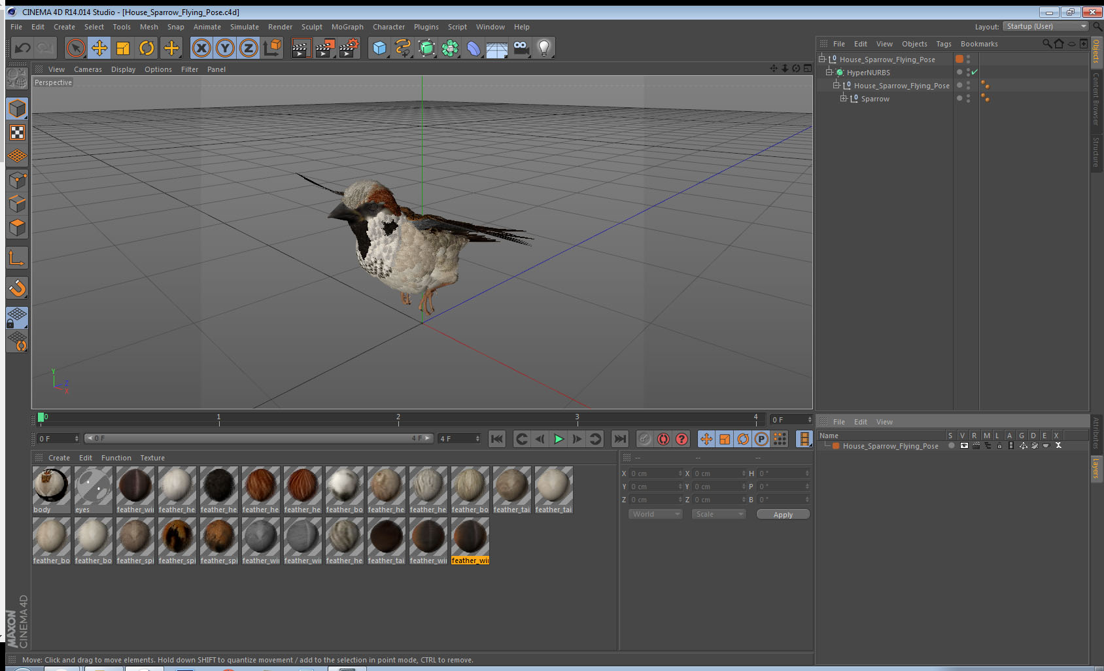Click Apply in coordinates panel

coord(783,514)
